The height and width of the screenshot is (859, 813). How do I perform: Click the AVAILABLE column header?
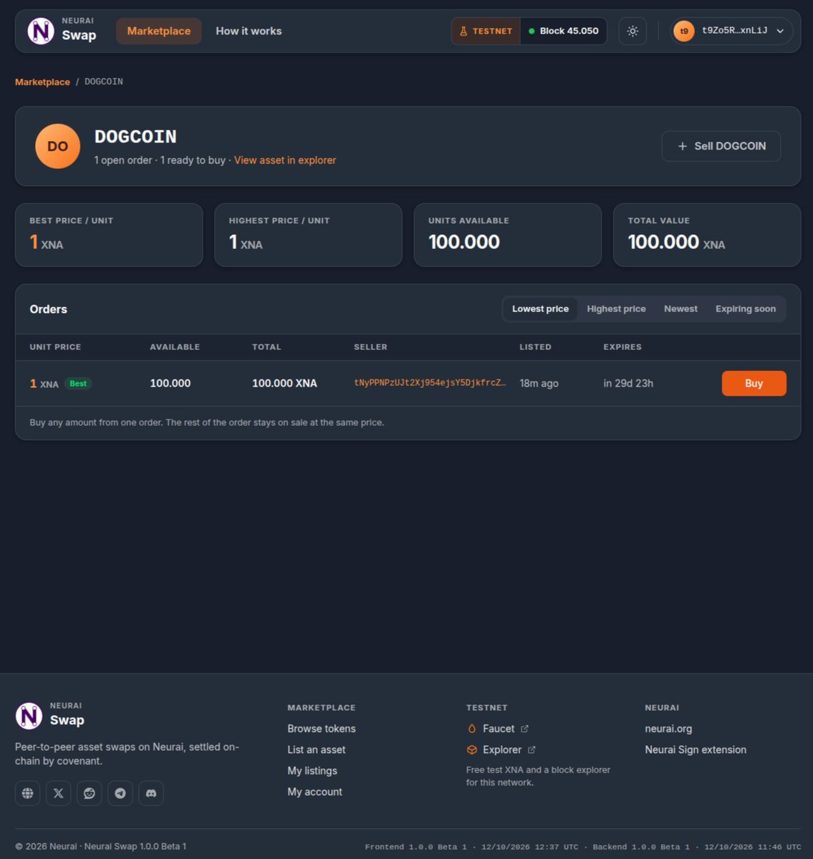pyautogui.click(x=175, y=347)
